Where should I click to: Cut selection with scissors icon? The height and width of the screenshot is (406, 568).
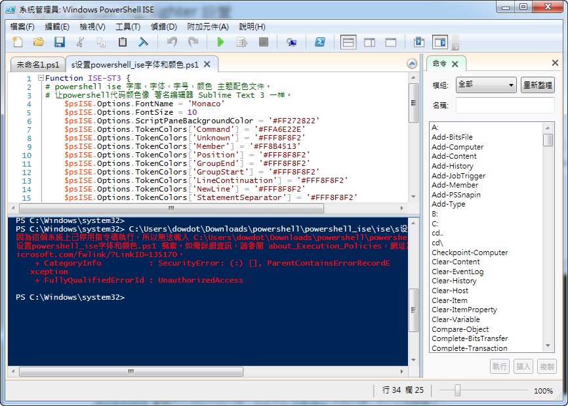coord(80,43)
